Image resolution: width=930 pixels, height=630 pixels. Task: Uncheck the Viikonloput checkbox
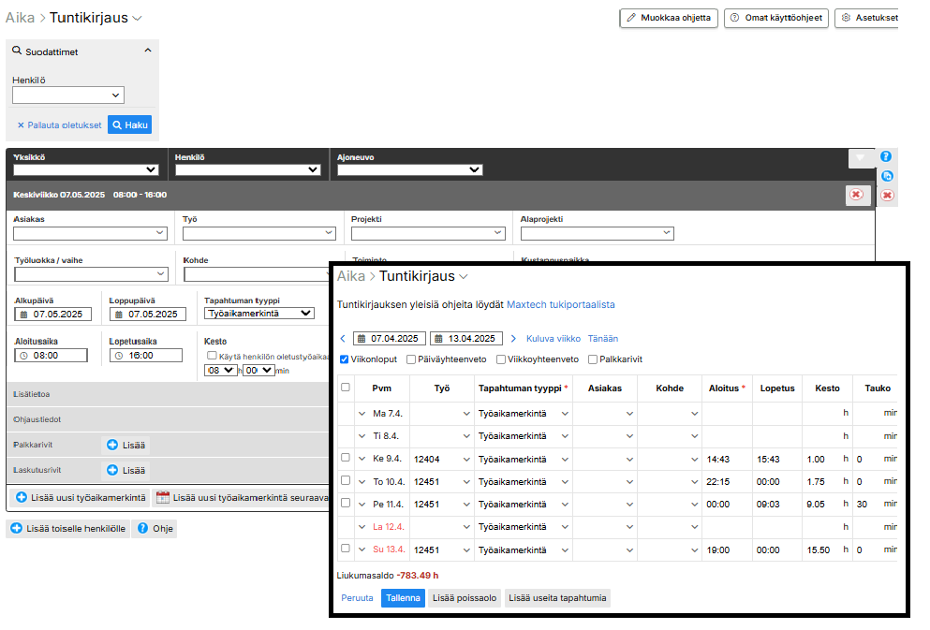[344, 359]
